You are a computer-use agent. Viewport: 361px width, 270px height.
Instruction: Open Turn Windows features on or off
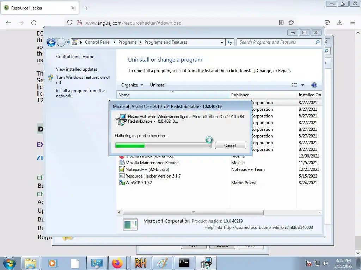click(x=83, y=80)
